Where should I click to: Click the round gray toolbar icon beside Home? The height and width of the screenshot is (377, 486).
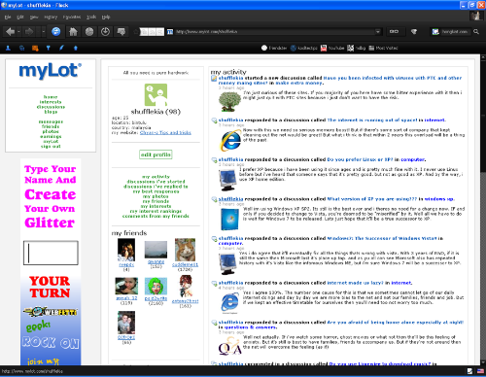point(89,32)
